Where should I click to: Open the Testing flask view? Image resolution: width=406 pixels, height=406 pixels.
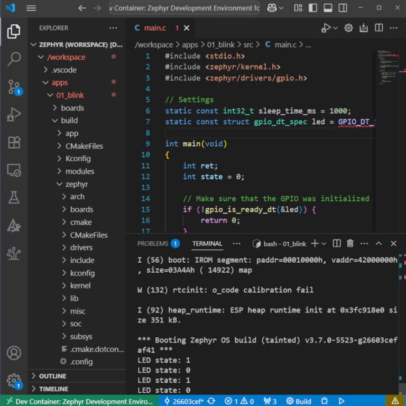pyautogui.click(x=14, y=198)
